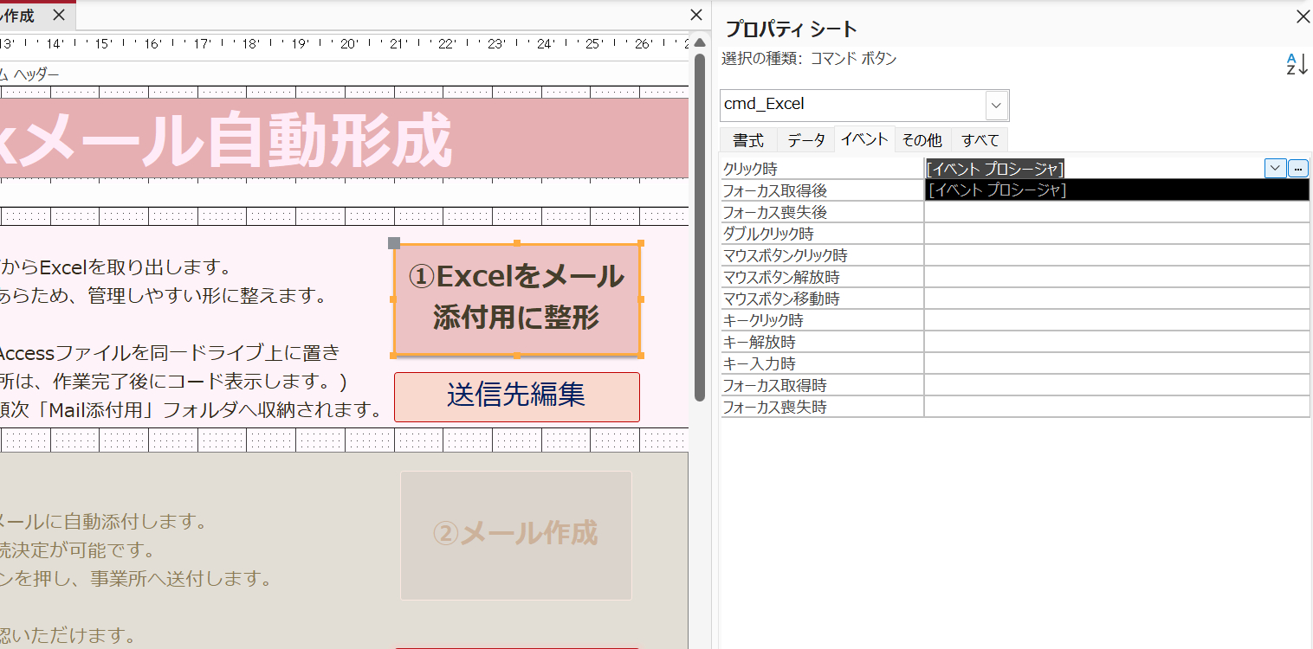
Task: Click the horizontal ruler at 20 mark
Action: pos(349,43)
